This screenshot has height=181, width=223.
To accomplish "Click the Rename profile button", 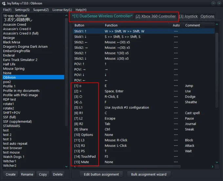I will pyautogui.click(x=27, y=174).
